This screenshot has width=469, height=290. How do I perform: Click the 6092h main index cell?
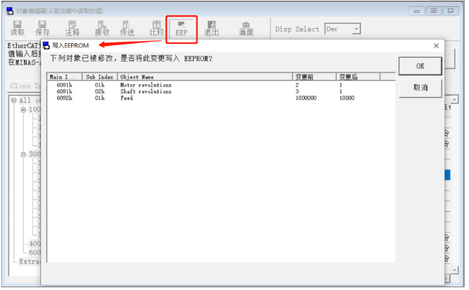point(64,98)
